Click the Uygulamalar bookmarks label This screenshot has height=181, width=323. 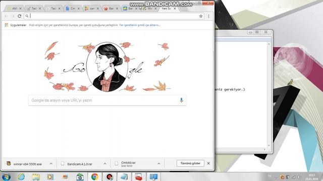pos(18,25)
